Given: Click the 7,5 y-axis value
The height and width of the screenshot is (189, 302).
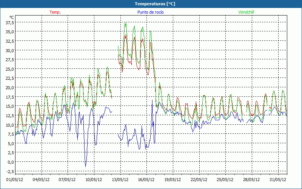Looking at the screenshot, I should pos(11,134).
